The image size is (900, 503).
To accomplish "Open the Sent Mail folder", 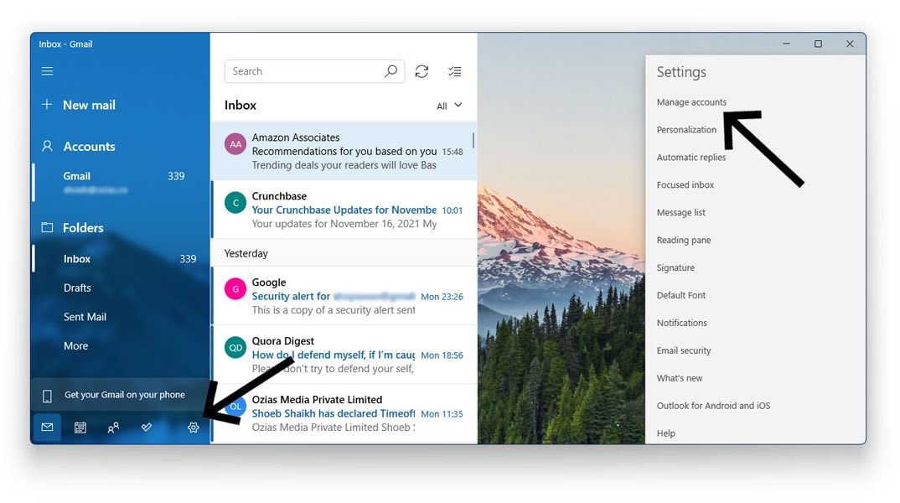I will click(x=122, y=317).
